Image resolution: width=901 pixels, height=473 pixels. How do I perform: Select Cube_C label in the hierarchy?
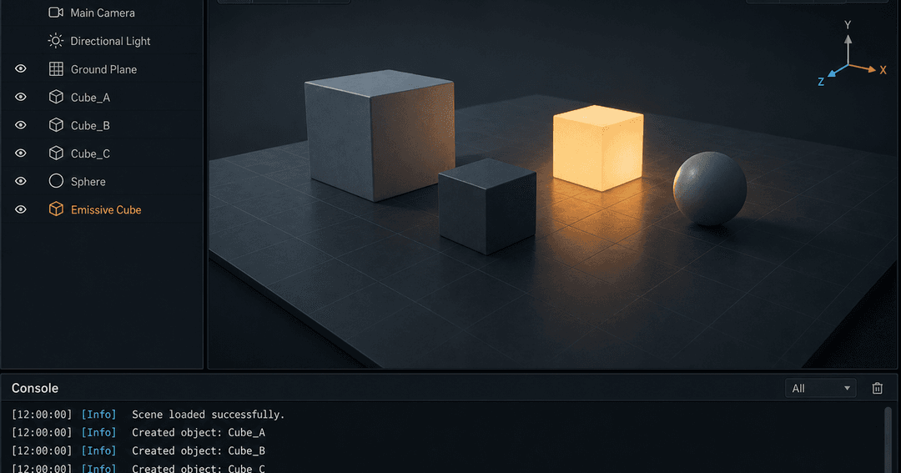pyautogui.click(x=90, y=153)
